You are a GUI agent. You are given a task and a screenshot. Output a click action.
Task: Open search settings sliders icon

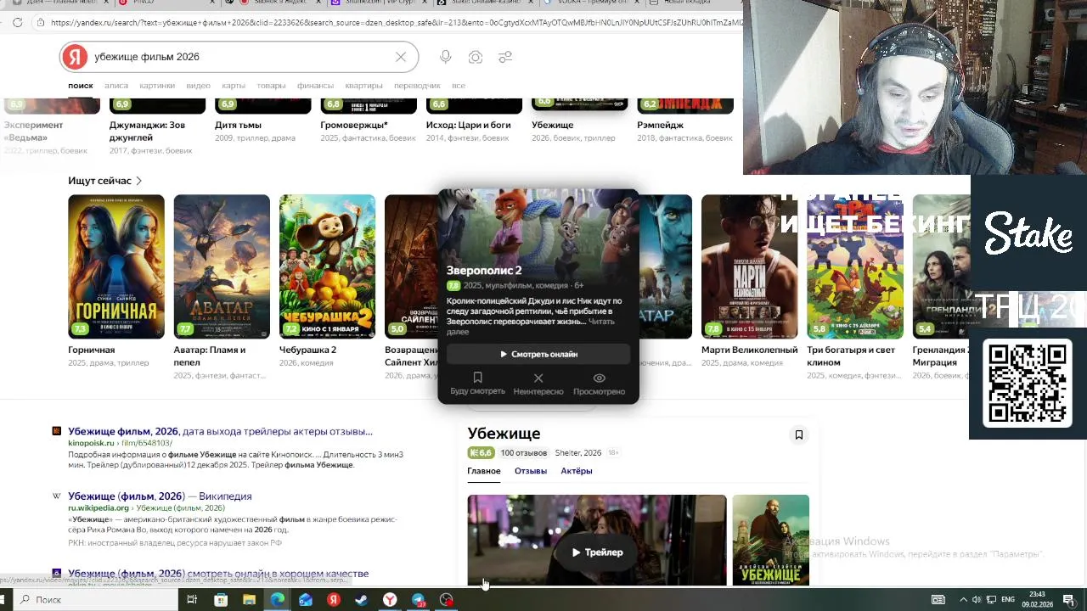(505, 57)
